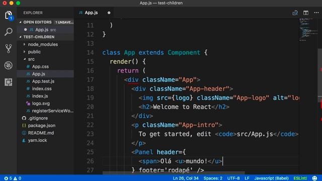Click "App-header" string on line 18
Screen dimensions: 322x181
tap(207, 89)
